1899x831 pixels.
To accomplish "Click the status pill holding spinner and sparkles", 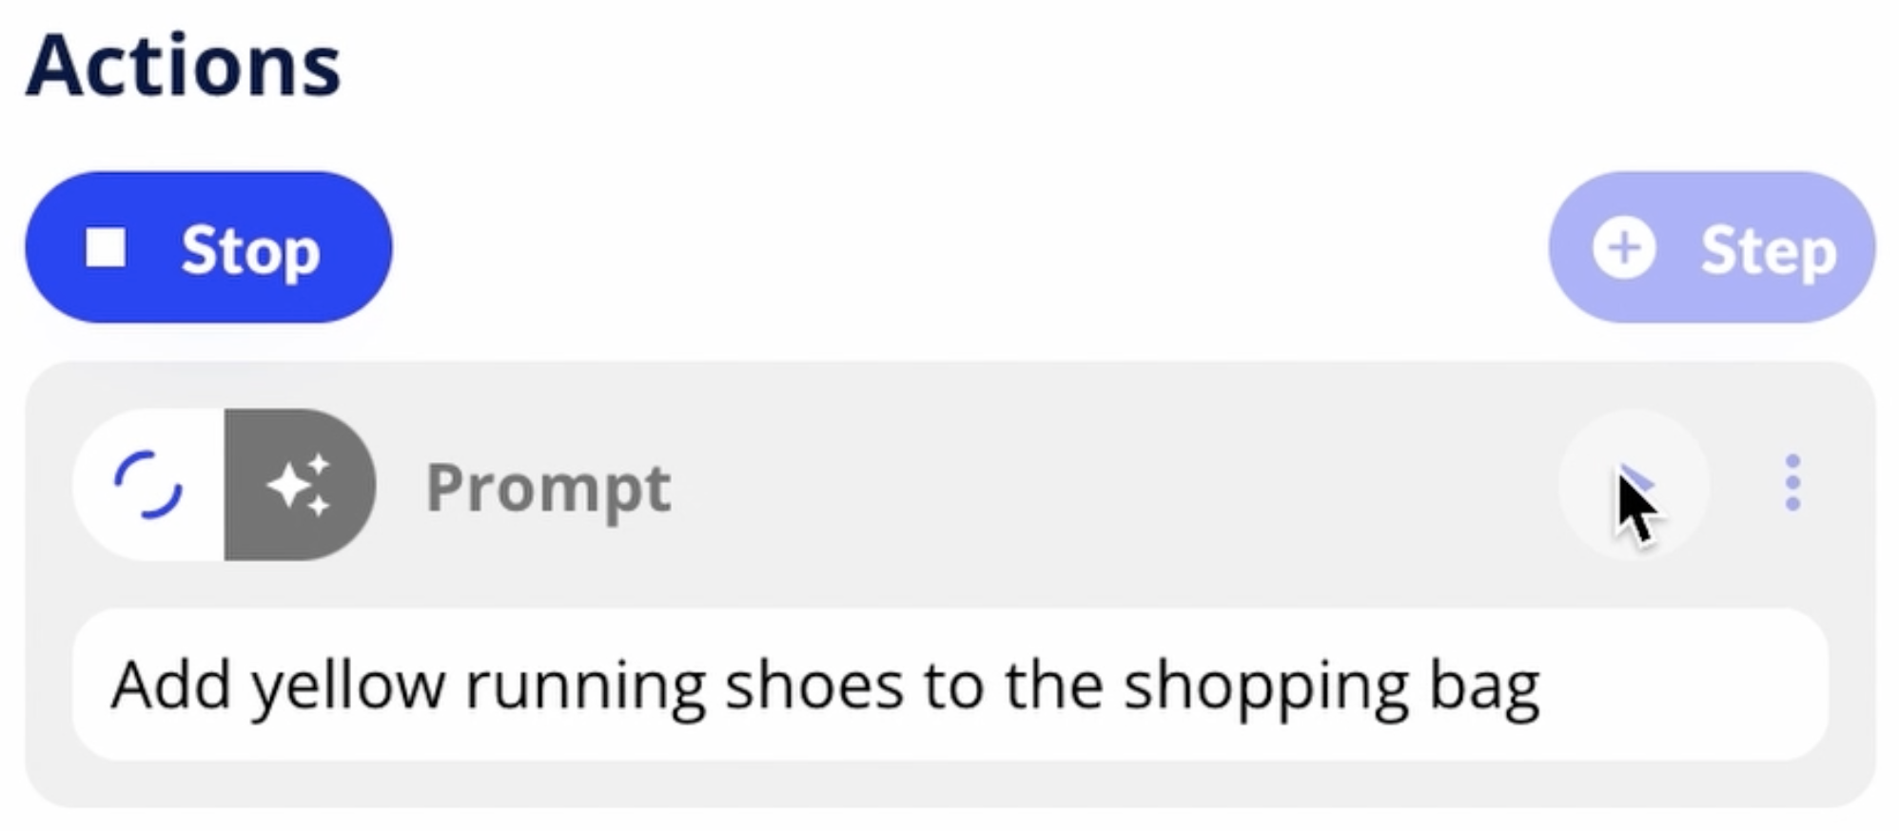I will pyautogui.click(x=225, y=485).
